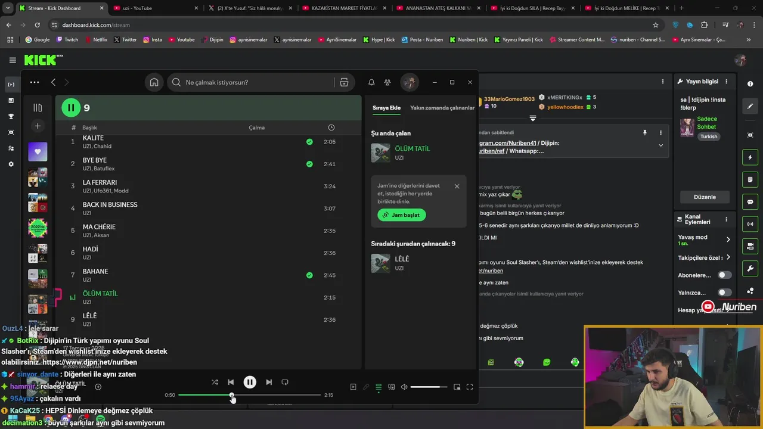Toggle the queue icon in player bar
763x429 pixels.
click(x=379, y=387)
